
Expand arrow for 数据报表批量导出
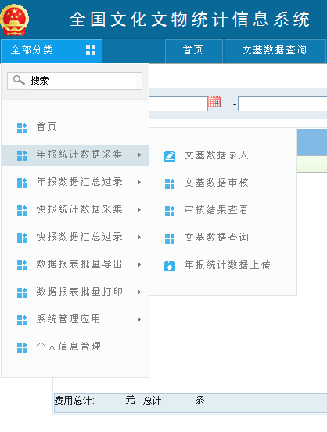tap(139, 264)
